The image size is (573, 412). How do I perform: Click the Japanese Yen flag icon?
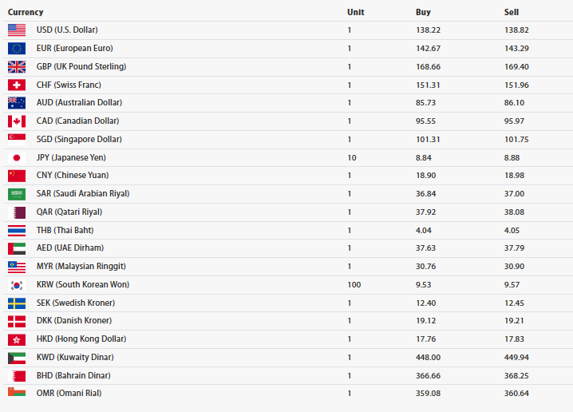(17, 157)
